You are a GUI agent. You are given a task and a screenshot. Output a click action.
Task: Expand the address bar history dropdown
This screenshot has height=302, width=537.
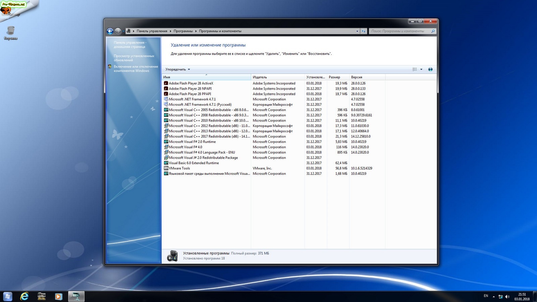[357, 31]
